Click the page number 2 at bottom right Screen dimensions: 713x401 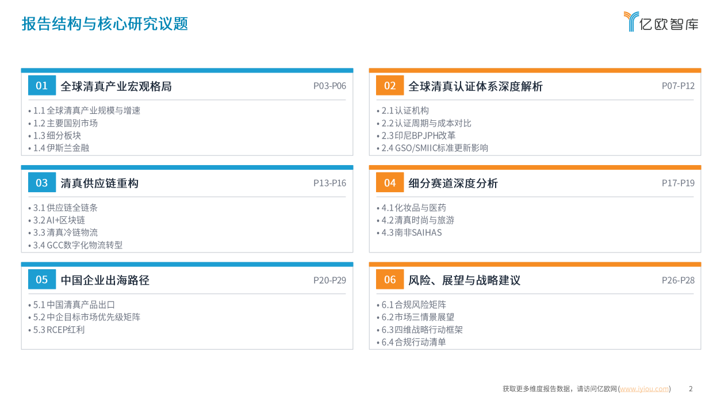tap(690, 388)
